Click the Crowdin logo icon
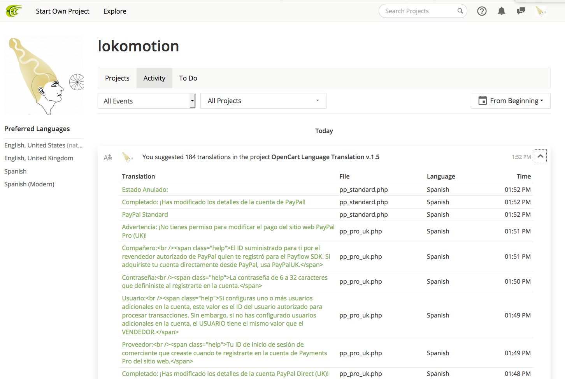This screenshot has width=565, height=379. [14, 11]
